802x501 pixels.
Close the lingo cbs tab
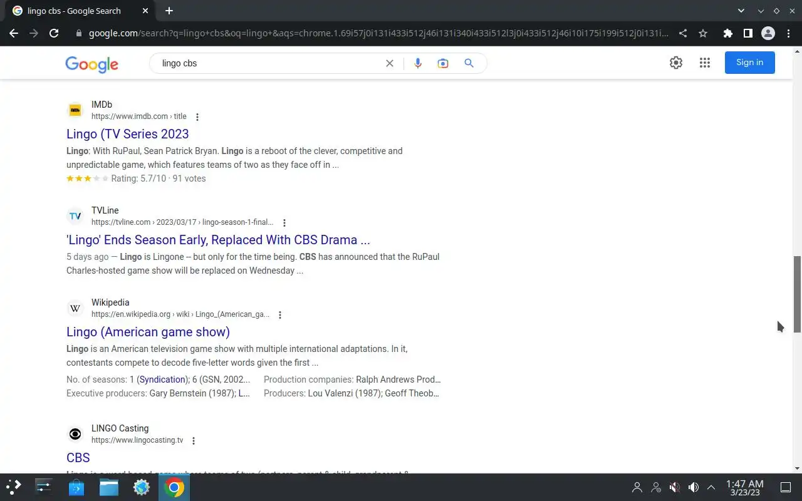[146, 11]
